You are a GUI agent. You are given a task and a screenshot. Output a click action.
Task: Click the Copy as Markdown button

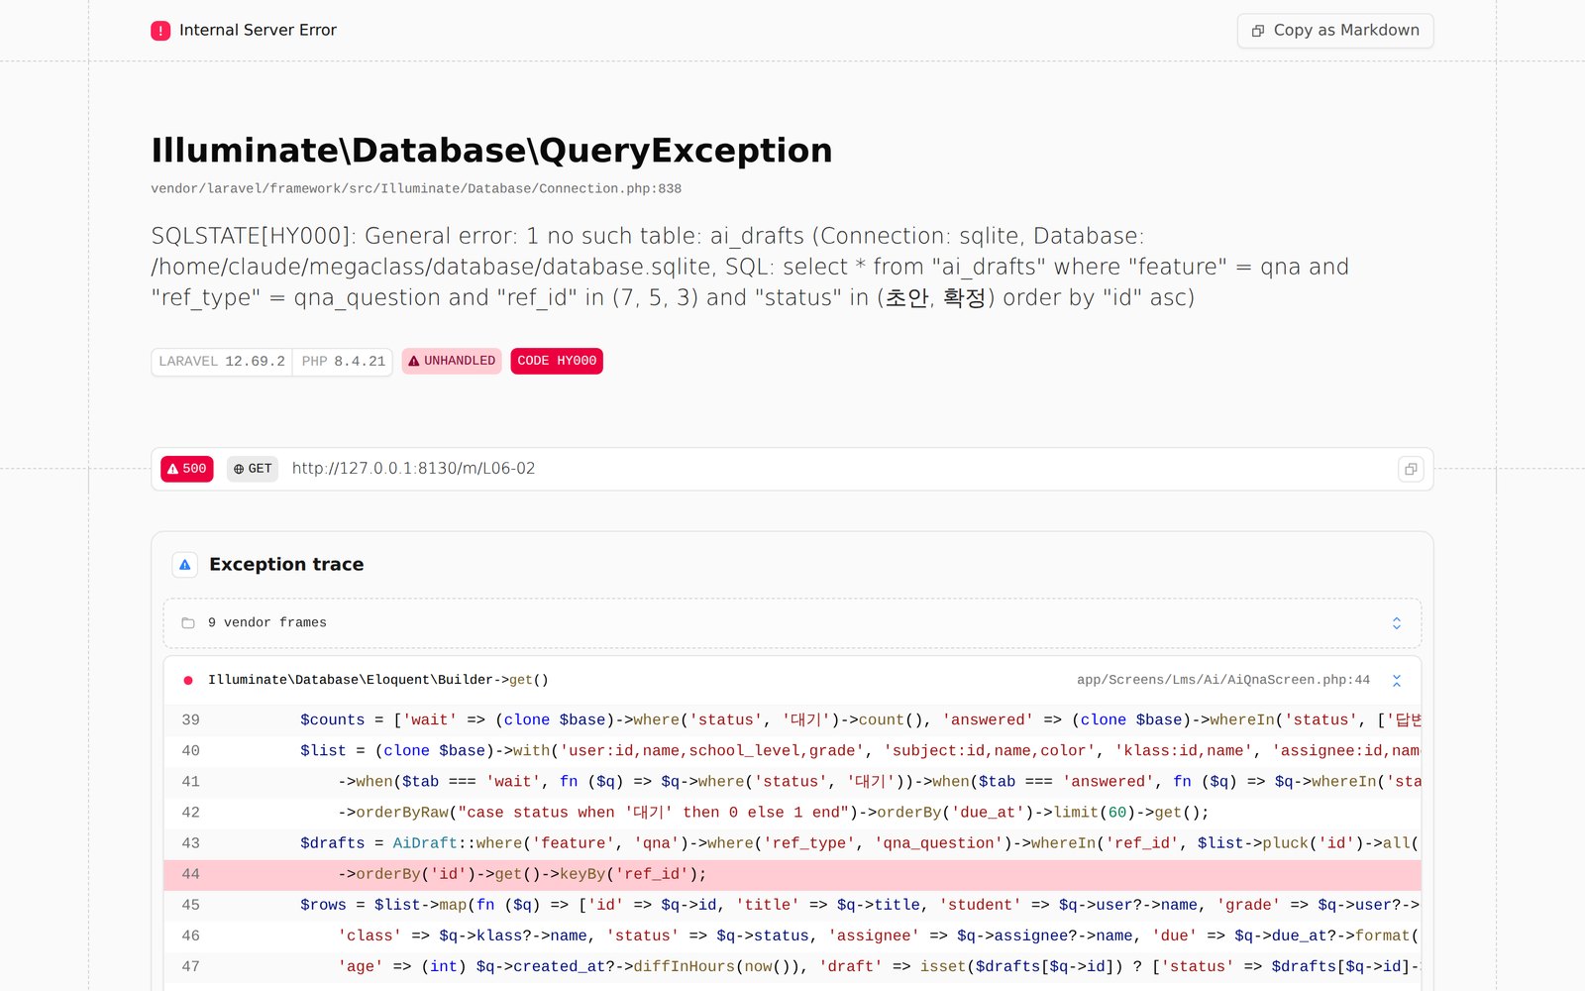1334,31
